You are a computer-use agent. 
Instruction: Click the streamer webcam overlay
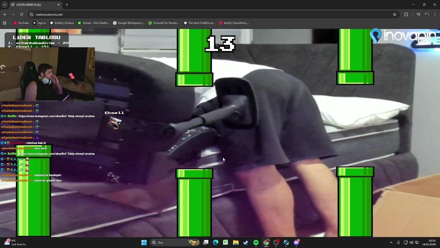(x=47, y=74)
